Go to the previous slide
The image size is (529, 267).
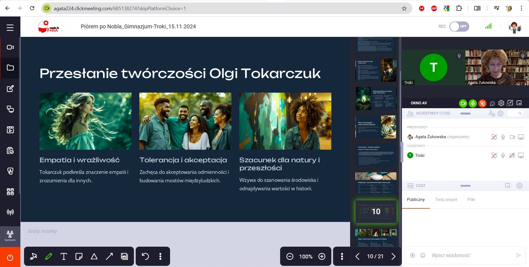pyautogui.click(x=357, y=257)
